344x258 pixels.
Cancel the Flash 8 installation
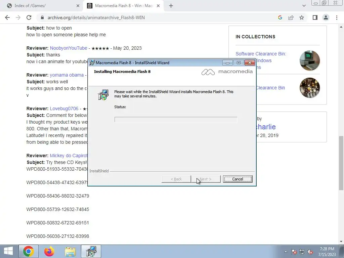[238, 179]
